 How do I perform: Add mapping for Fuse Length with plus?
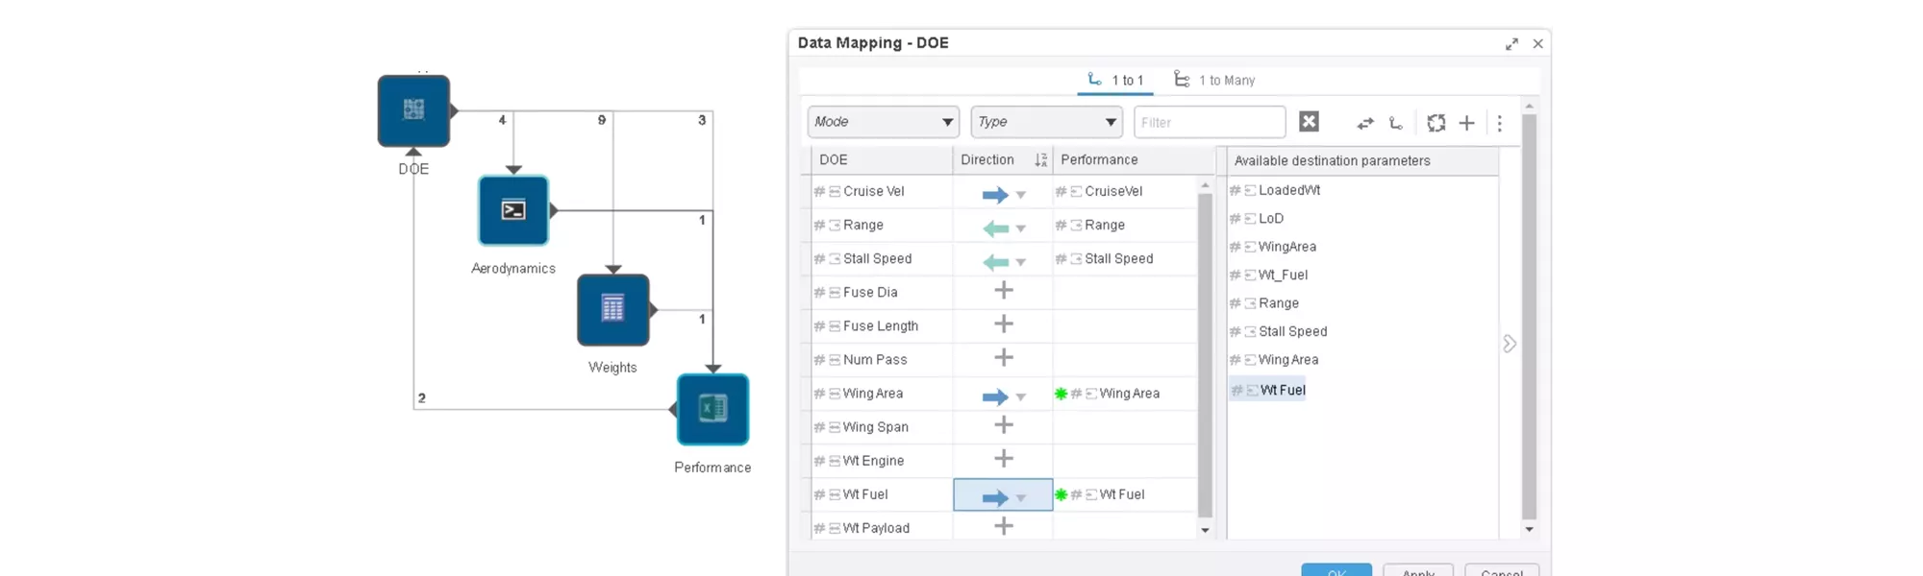tap(1004, 324)
